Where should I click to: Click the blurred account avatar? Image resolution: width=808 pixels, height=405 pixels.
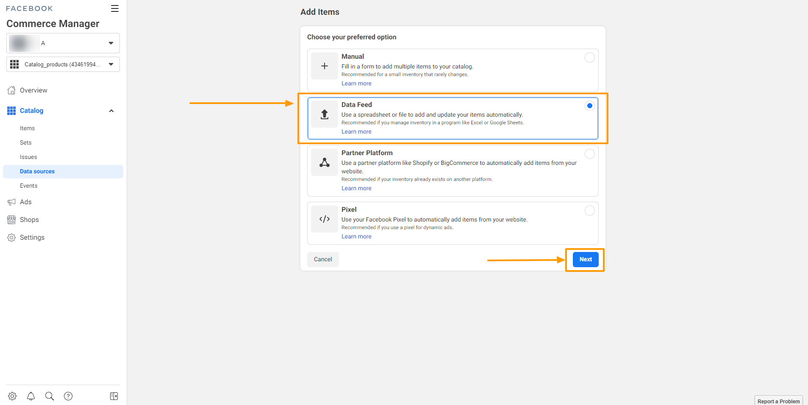point(23,43)
